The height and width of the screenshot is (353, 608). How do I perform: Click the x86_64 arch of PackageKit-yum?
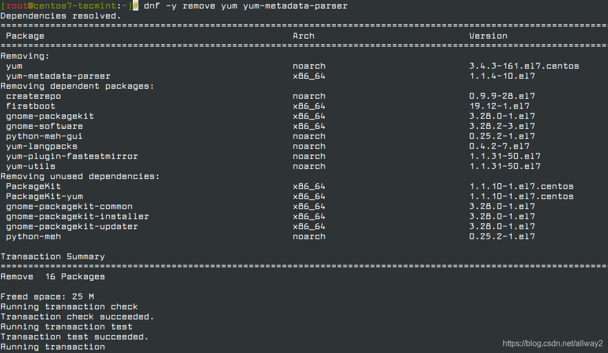[x=309, y=197]
